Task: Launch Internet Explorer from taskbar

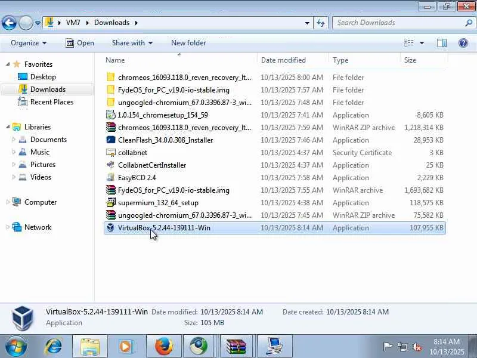Action: [54, 347]
